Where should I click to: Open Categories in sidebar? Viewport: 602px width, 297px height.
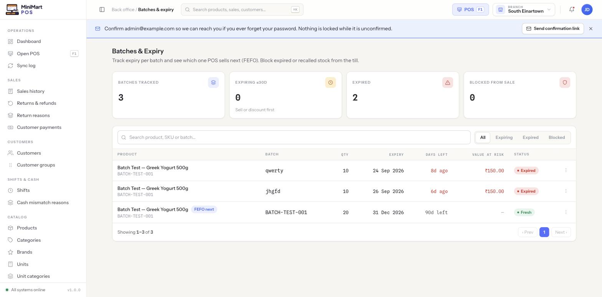coord(43,240)
